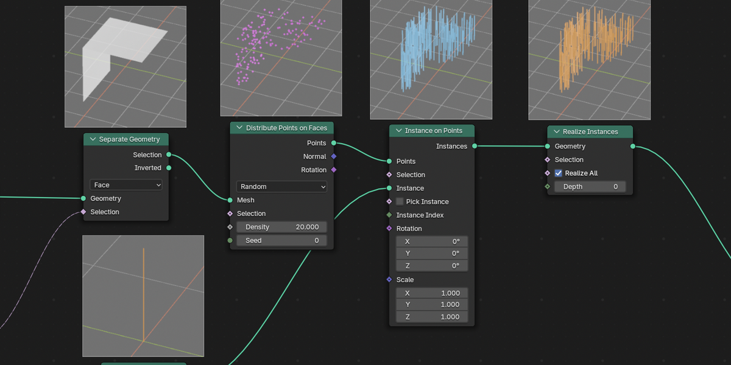Click the Instance Index input socket
Image resolution: width=731 pixels, height=365 pixels.
389,215
